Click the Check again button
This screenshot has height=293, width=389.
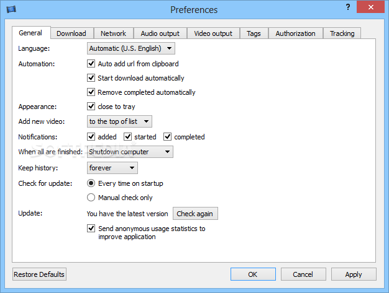[x=195, y=214]
